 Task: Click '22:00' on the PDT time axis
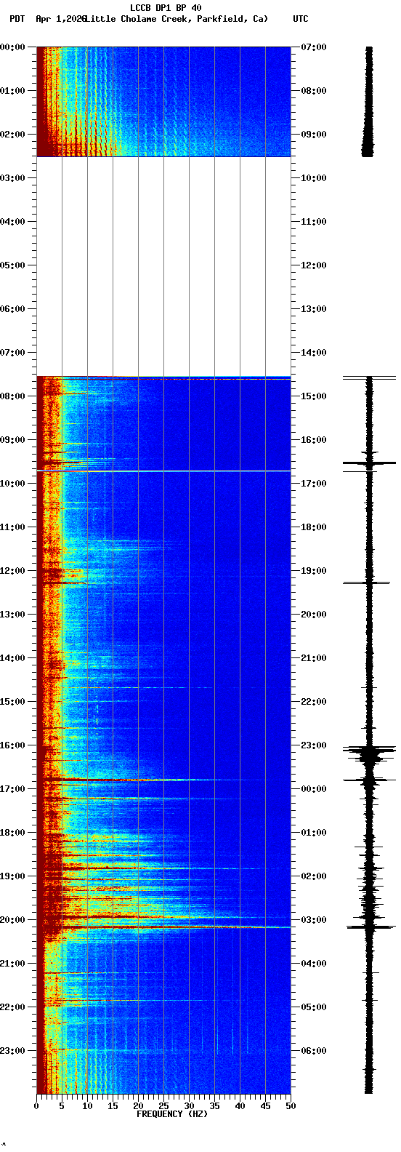(x=12, y=1007)
